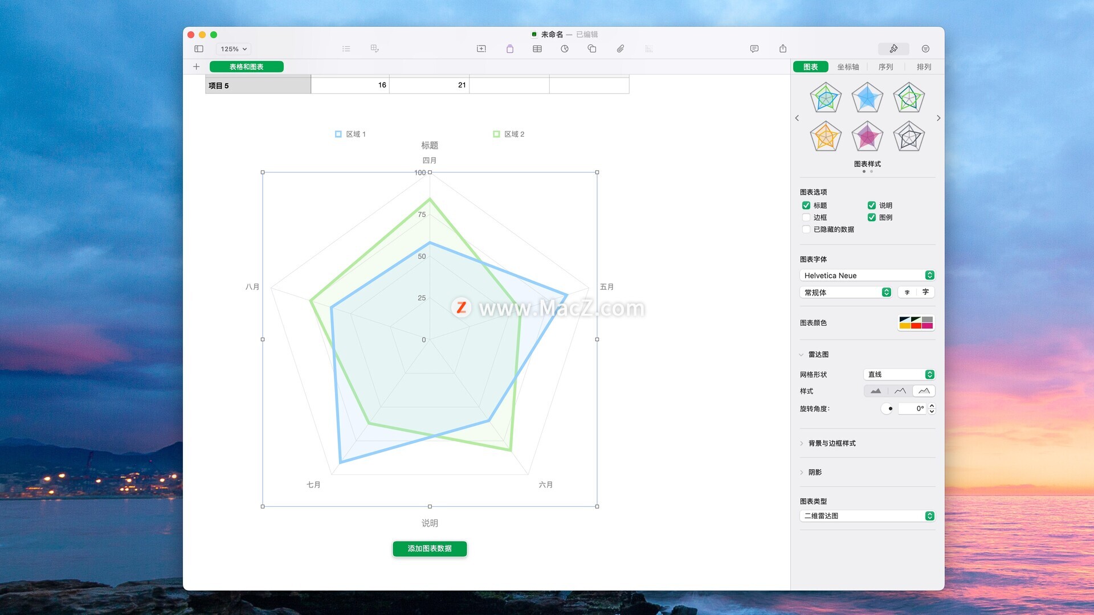
Task: Expand the 背景与边框样式 section
Action: pyautogui.click(x=831, y=444)
